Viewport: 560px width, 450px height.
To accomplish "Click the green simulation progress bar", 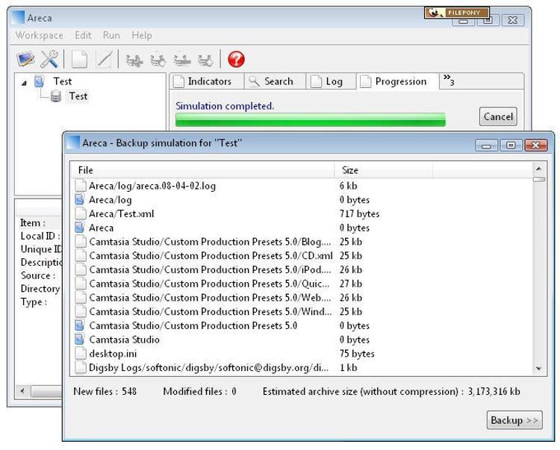I will point(311,119).
